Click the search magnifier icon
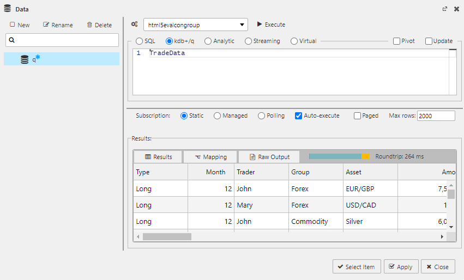 click(12, 40)
